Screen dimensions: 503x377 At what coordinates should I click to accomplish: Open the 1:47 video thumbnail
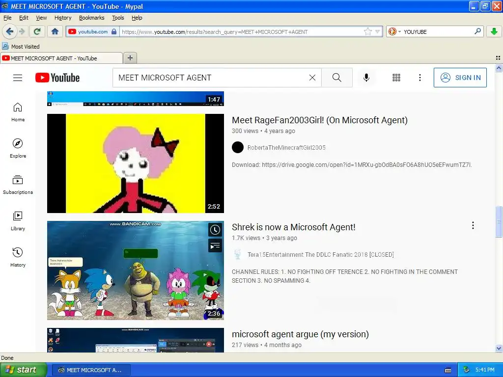click(136, 99)
